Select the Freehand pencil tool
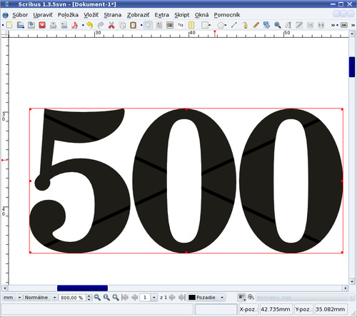Image resolution: width=357 pixels, height=317 pixels. coord(256,25)
